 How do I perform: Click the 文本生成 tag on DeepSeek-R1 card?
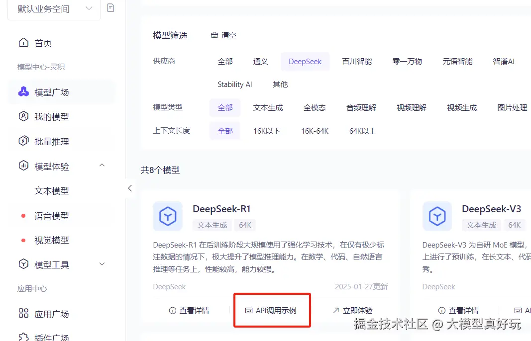(x=212, y=225)
